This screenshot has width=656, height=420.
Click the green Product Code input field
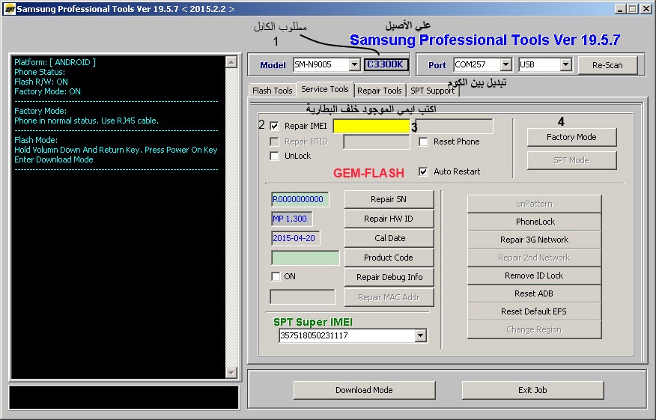coord(305,258)
